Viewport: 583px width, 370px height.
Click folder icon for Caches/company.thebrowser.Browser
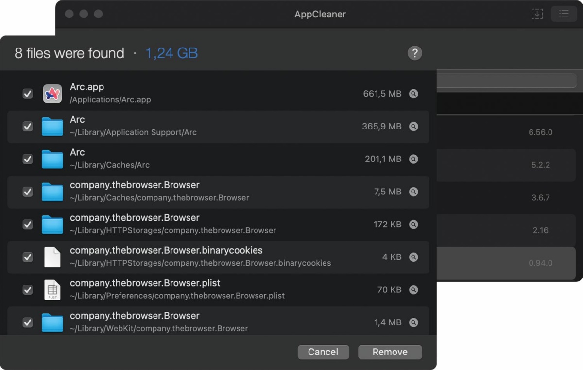click(52, 192)
